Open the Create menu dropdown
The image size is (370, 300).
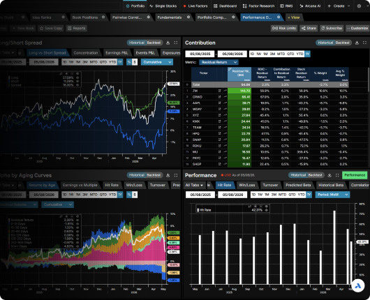[339, 6]
